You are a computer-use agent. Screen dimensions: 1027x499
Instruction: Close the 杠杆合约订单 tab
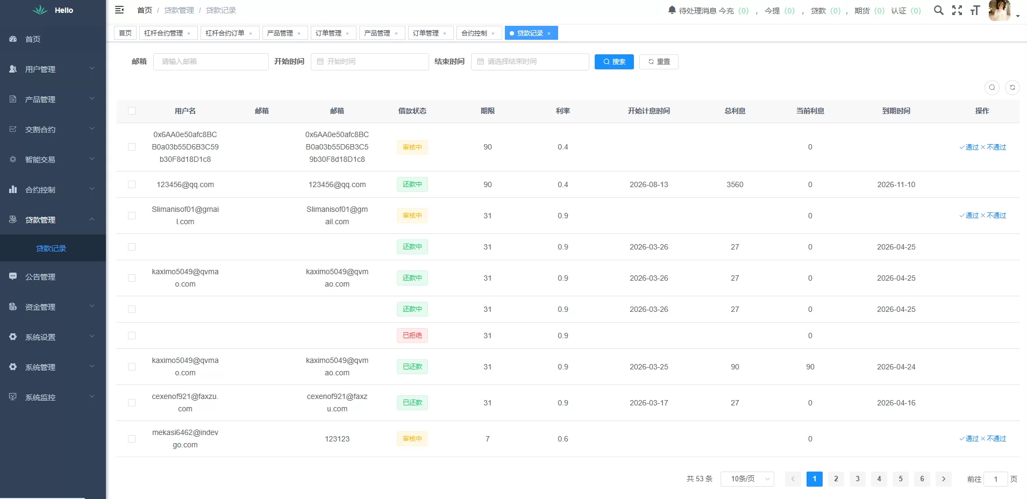(251, 33)
